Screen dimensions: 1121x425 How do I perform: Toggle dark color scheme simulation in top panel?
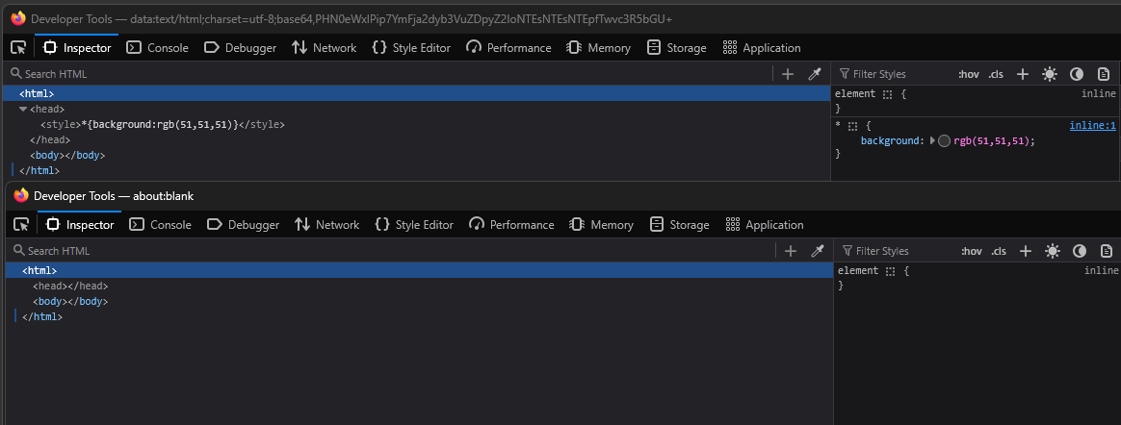[1077, 74]
